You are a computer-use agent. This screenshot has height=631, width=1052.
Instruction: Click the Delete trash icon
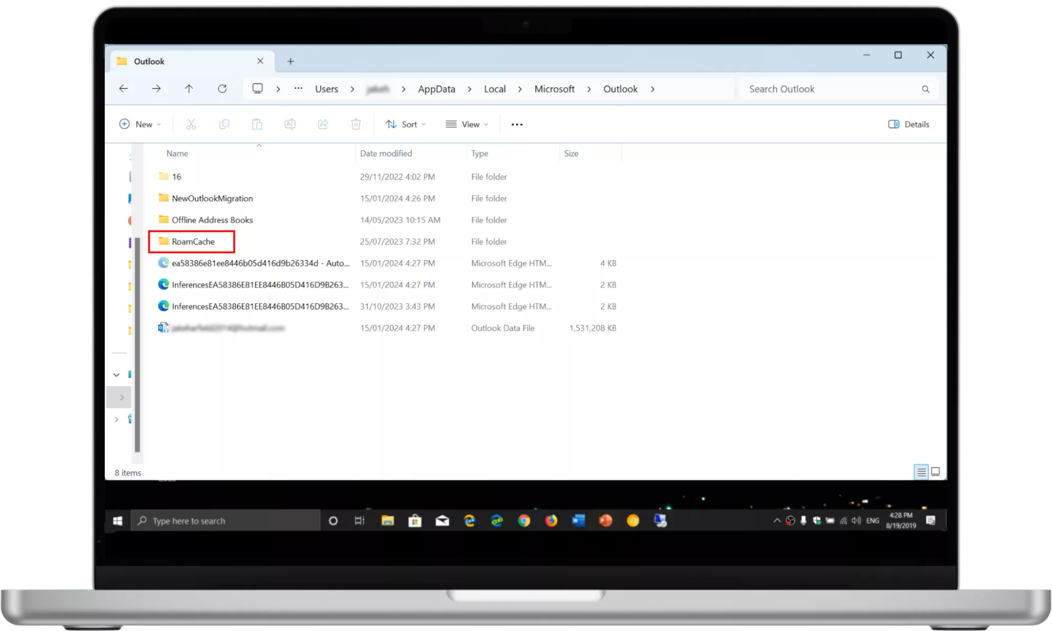pyautogui.click(x=356, y=125)
